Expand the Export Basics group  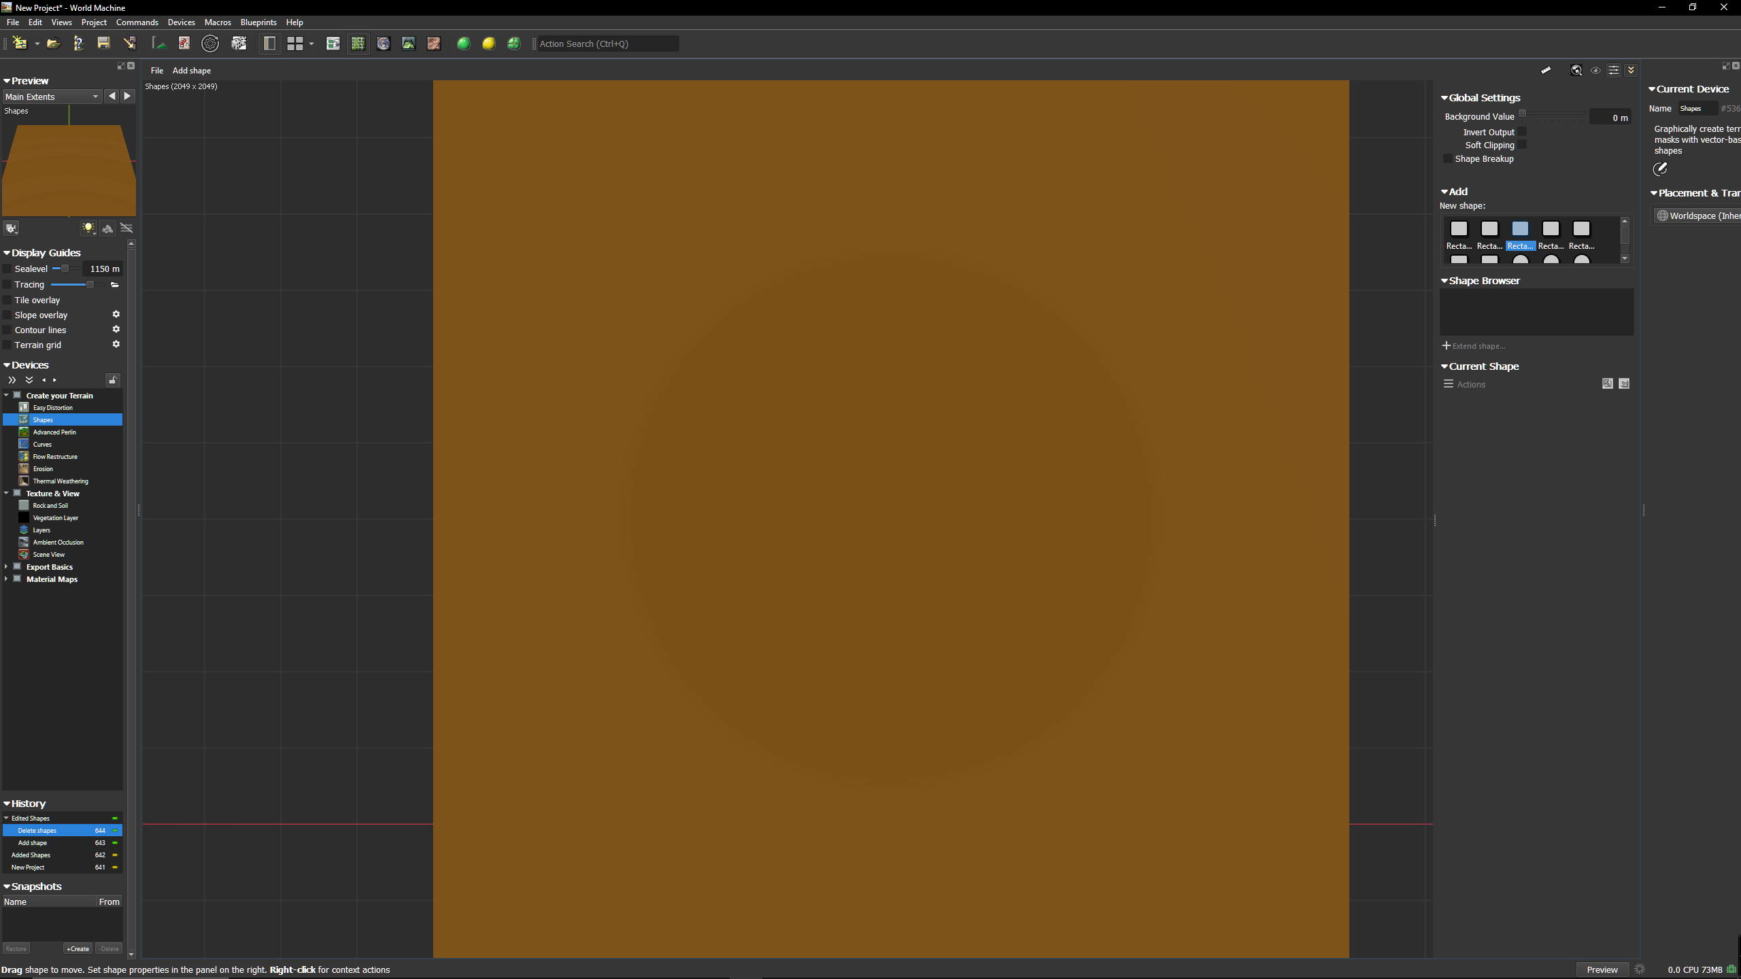click(x=6, y=566)
